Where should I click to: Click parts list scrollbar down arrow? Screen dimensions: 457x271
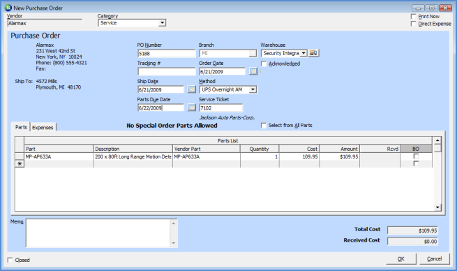(x=437, y=207)
